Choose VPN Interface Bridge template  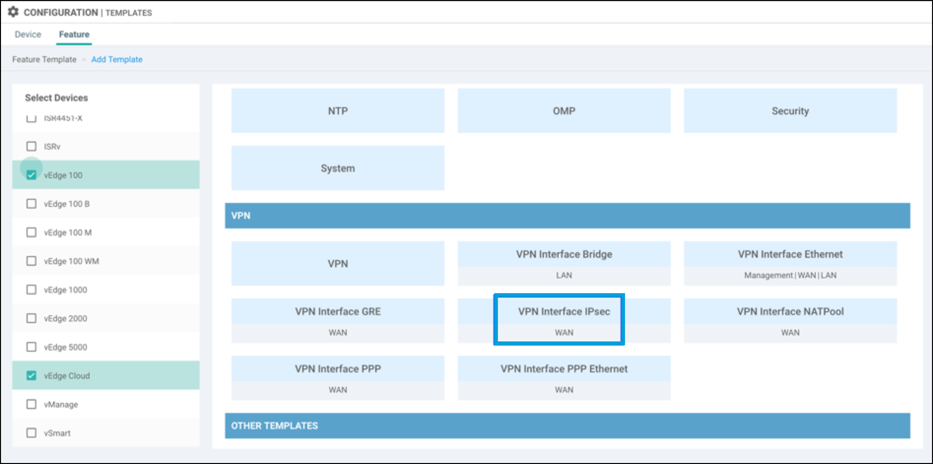tap(564, 264)
